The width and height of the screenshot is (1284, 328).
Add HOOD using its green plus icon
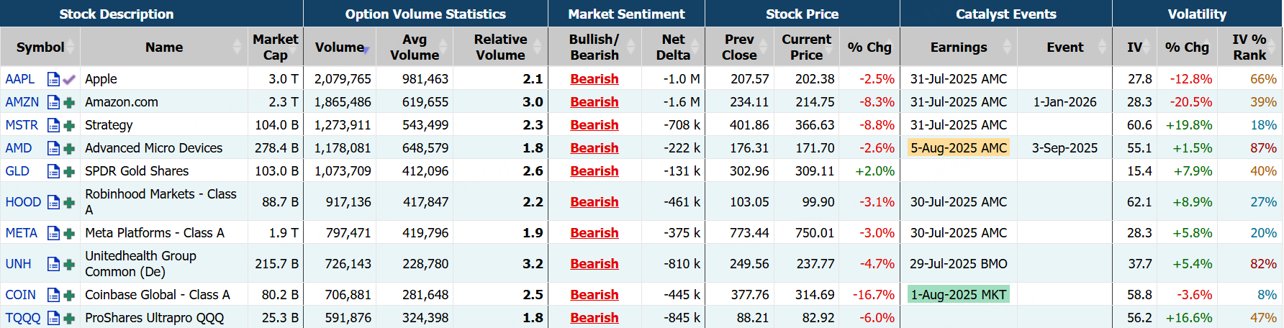click(x=69, y=203)
